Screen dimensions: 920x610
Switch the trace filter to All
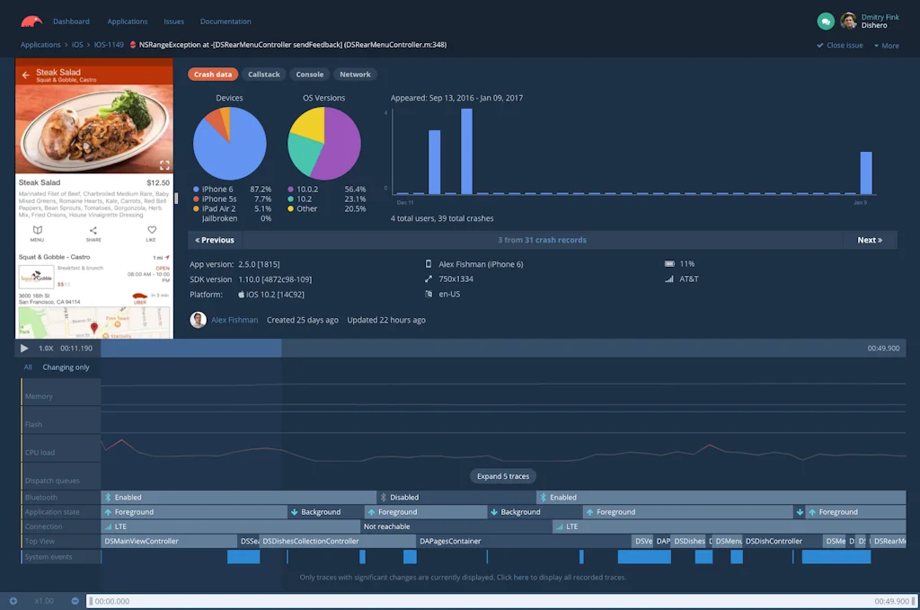tap(28, 367)
